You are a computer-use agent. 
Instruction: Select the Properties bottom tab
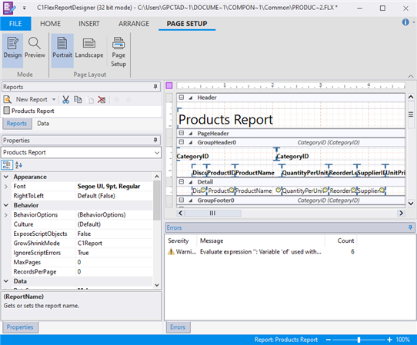[20, 327]
